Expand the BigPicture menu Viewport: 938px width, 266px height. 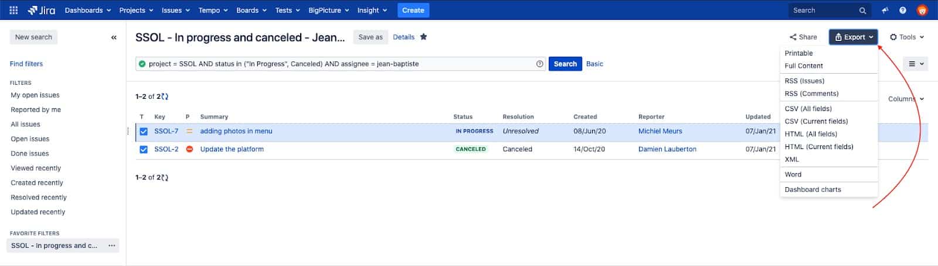329,11
